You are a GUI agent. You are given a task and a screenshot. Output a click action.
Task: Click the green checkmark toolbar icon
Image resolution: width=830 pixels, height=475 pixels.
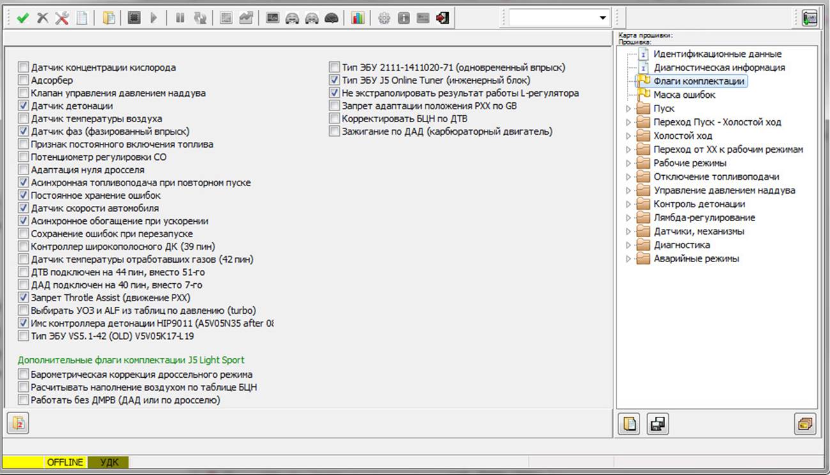coord(23,19)
